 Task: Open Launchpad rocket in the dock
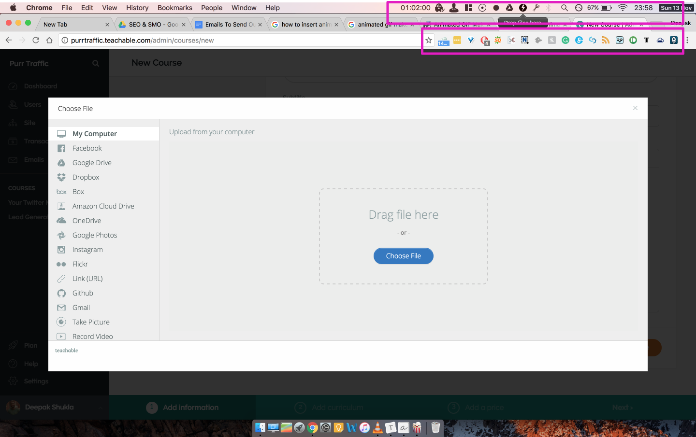(300, 427)
